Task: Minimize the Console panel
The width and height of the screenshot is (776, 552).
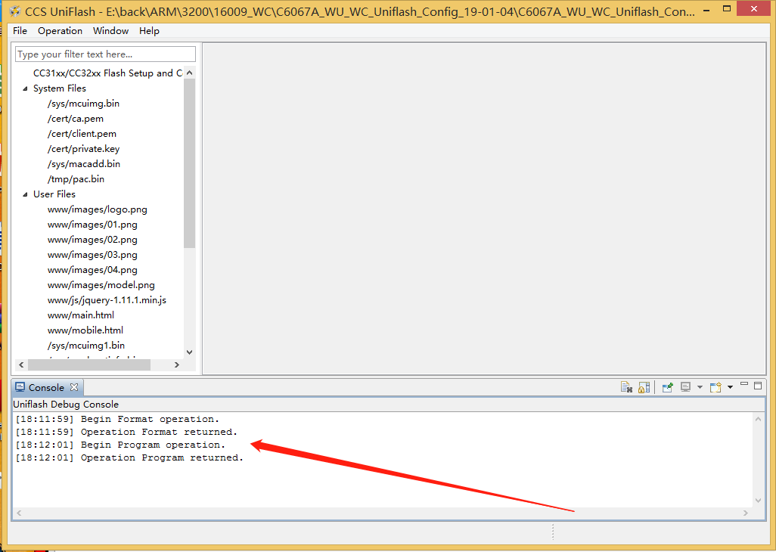Action: click(x=743, y=384)
